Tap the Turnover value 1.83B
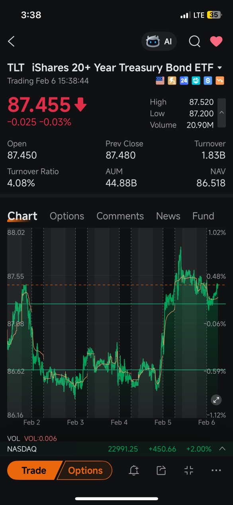The image size is (233, 505). click(213, 155)
